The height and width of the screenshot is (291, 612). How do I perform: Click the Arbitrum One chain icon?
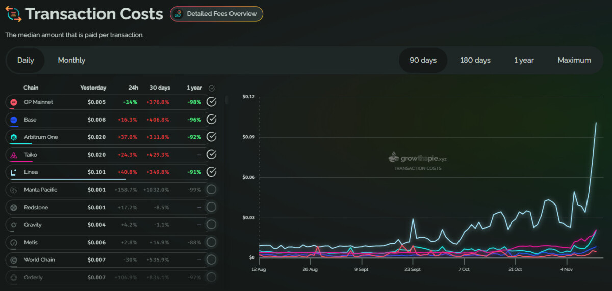point(14,137)
